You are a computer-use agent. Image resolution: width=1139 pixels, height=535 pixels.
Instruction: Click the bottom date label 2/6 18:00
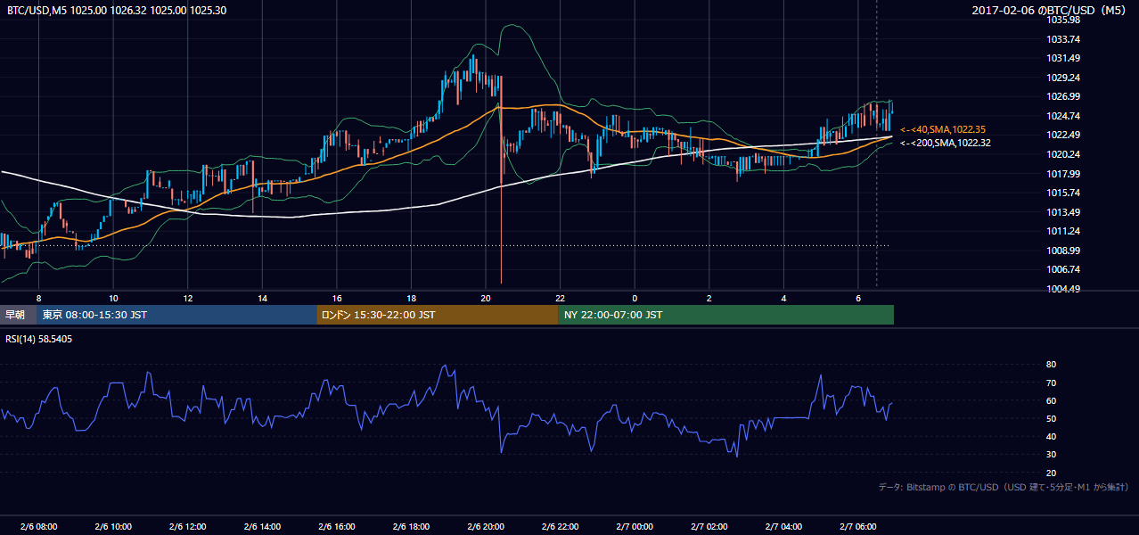[411, 526]
